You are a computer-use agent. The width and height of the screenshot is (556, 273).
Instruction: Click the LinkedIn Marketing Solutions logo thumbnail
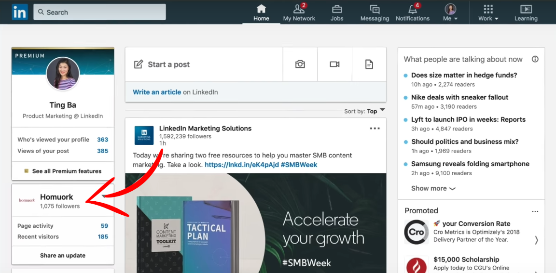tap(144, 135)
